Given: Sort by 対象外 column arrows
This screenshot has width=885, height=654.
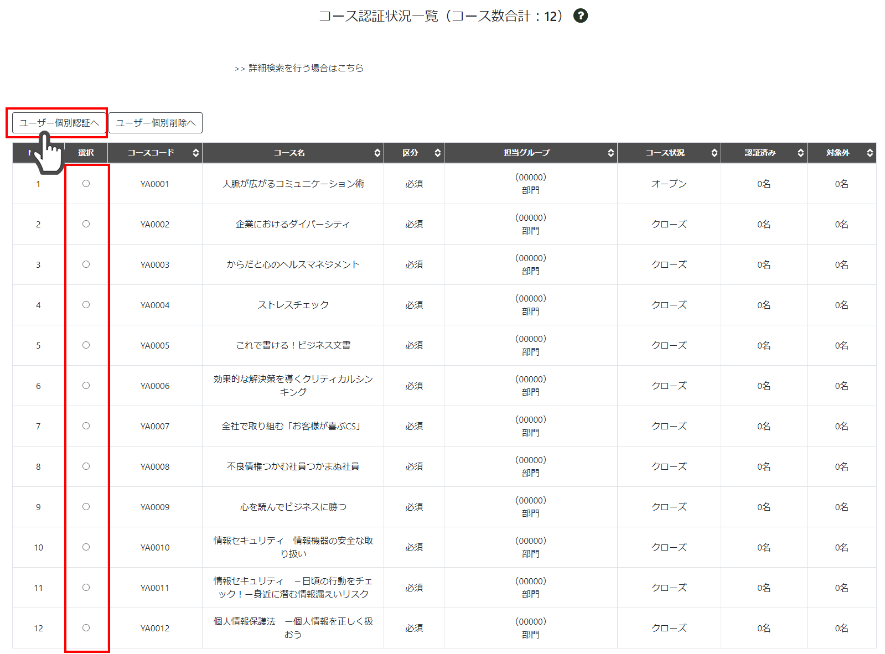Looking at the screenshot, I should (x=870, y=153).
